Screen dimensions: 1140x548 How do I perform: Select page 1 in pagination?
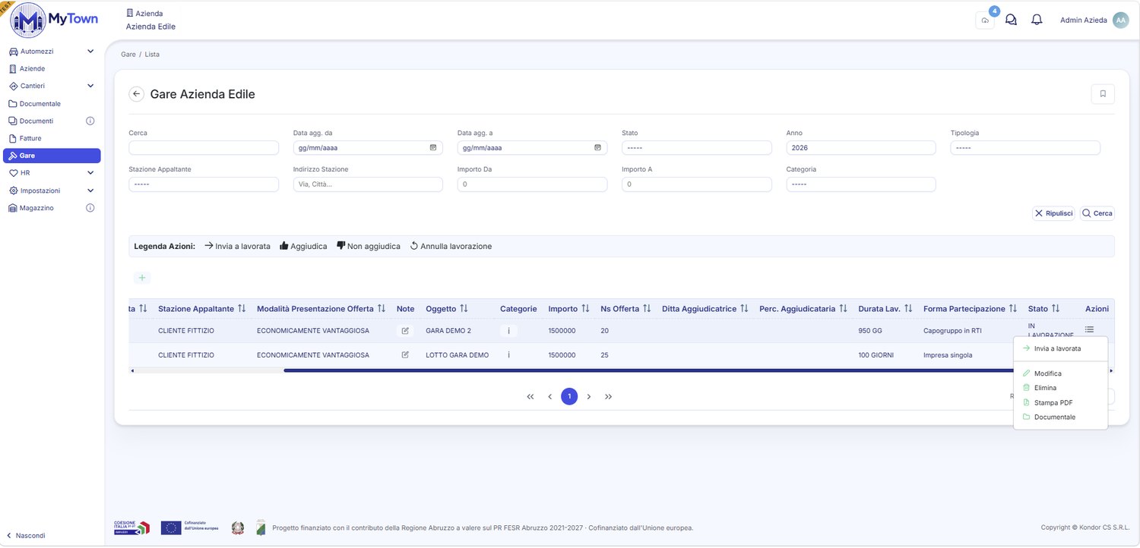[x=569, y=396]
